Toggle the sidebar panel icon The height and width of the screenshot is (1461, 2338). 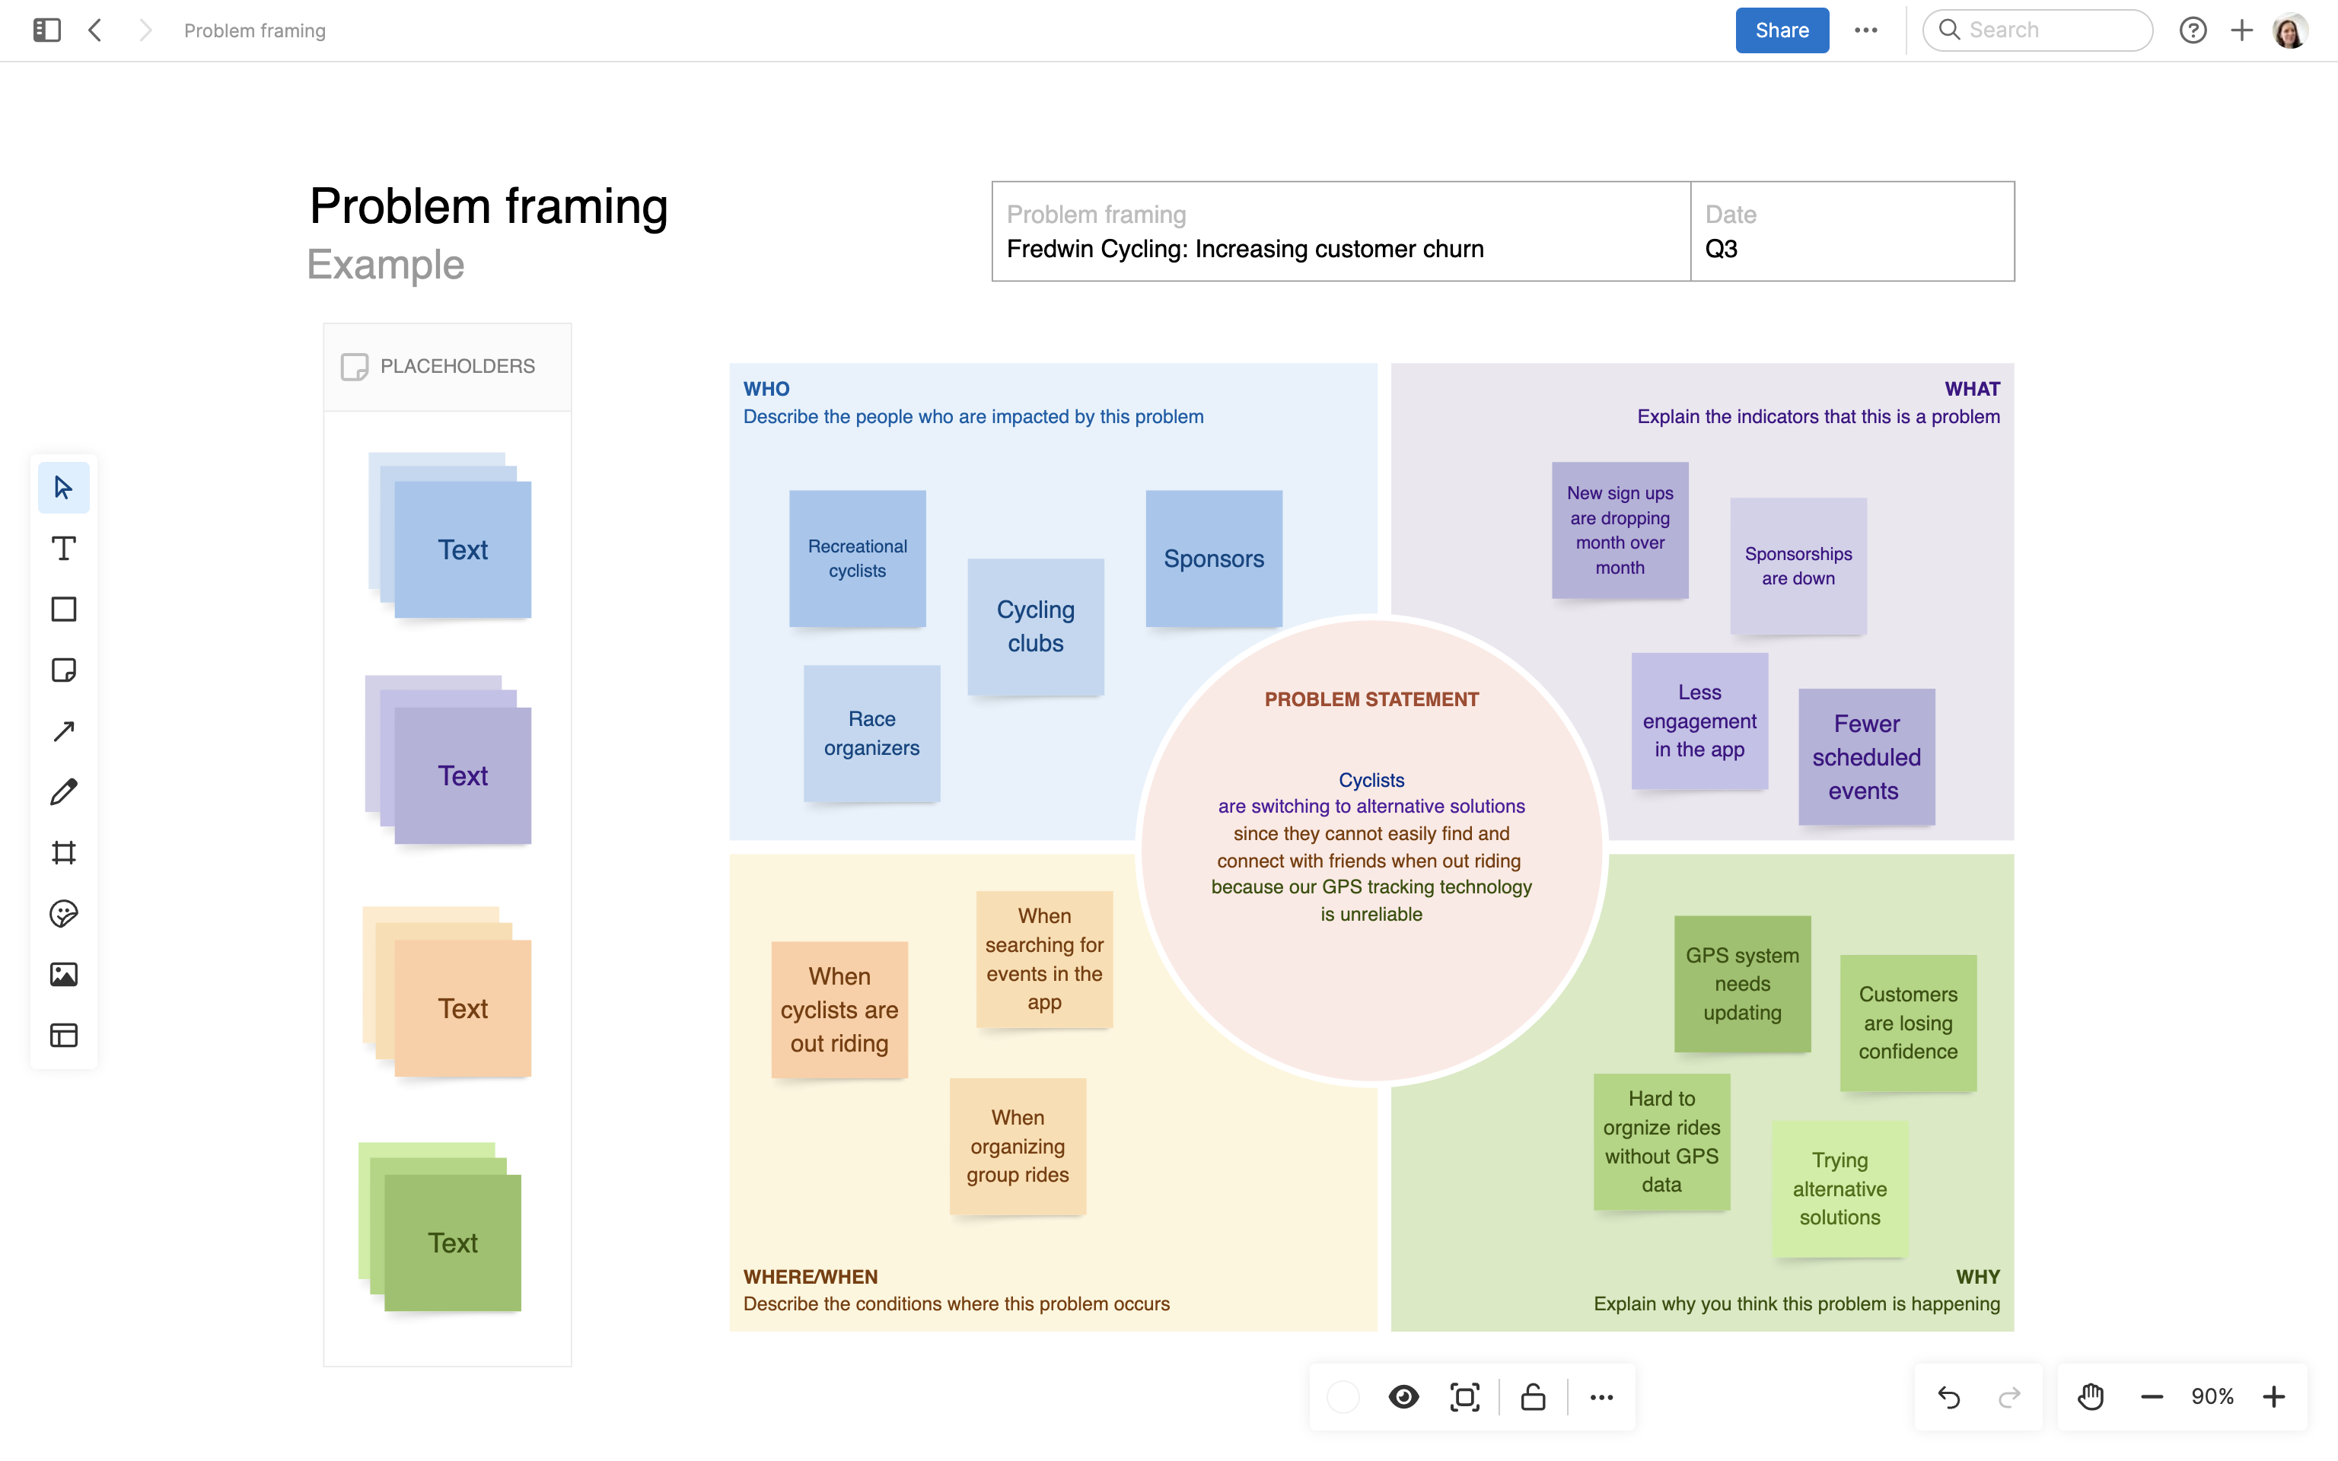point(46,30)
